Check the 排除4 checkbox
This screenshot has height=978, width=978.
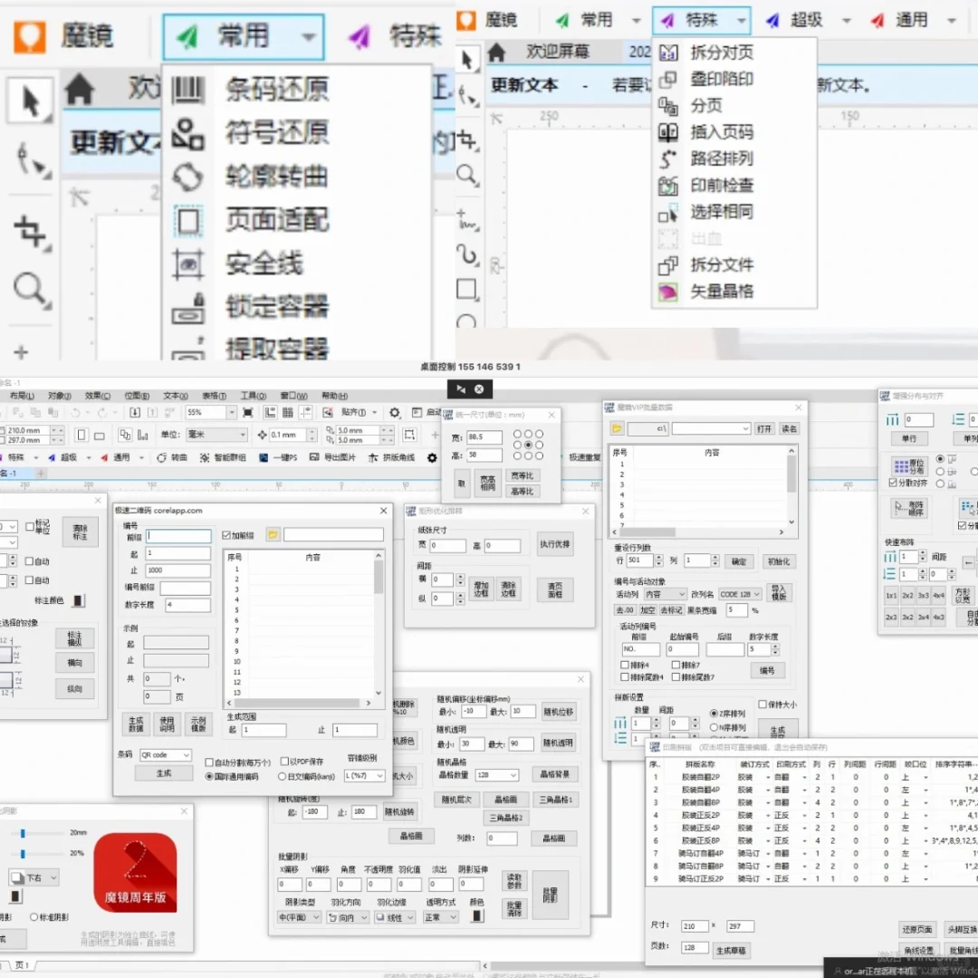click(x=625, y=665)
